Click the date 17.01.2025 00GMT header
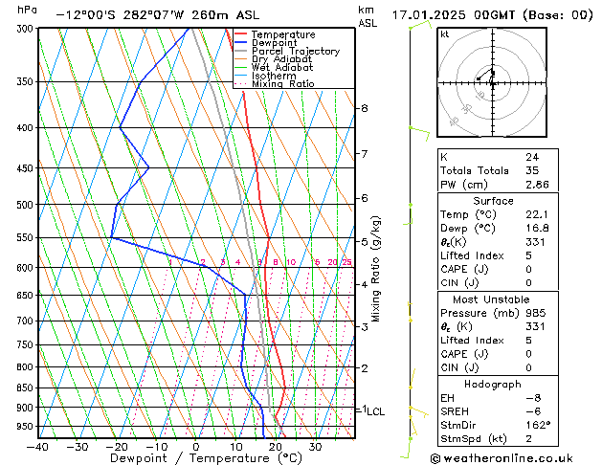602x465 pixels. pos(492,15)
